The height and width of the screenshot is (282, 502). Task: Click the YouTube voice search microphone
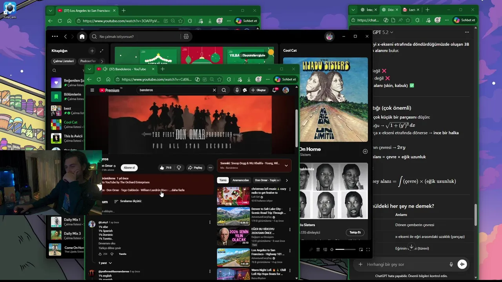coord(237,90)
